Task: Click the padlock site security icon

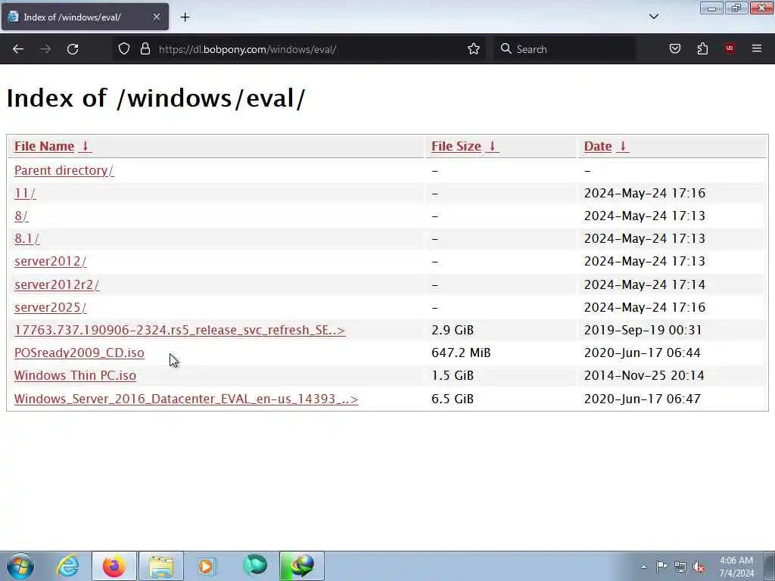Action: pos(145,49)
